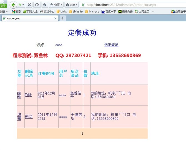Click the page icon in address bar

83,5
